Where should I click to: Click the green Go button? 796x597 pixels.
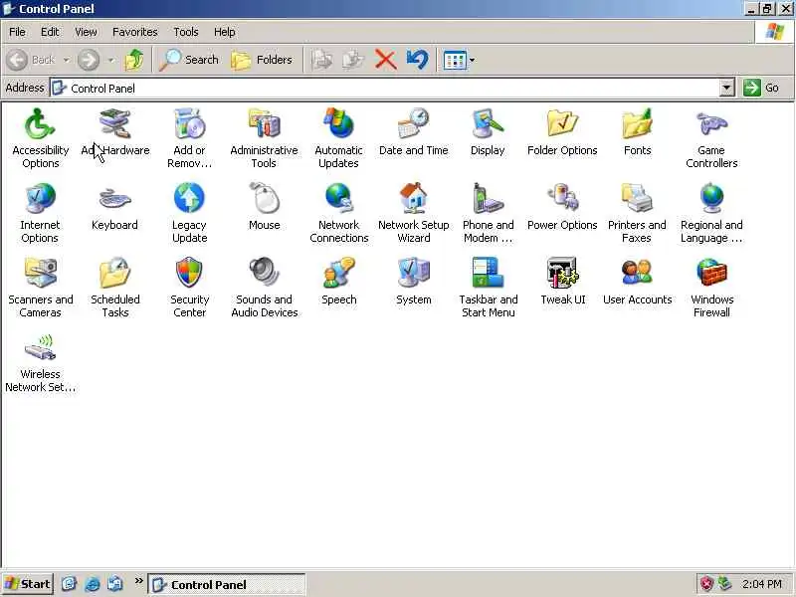(x=761, y=88)
